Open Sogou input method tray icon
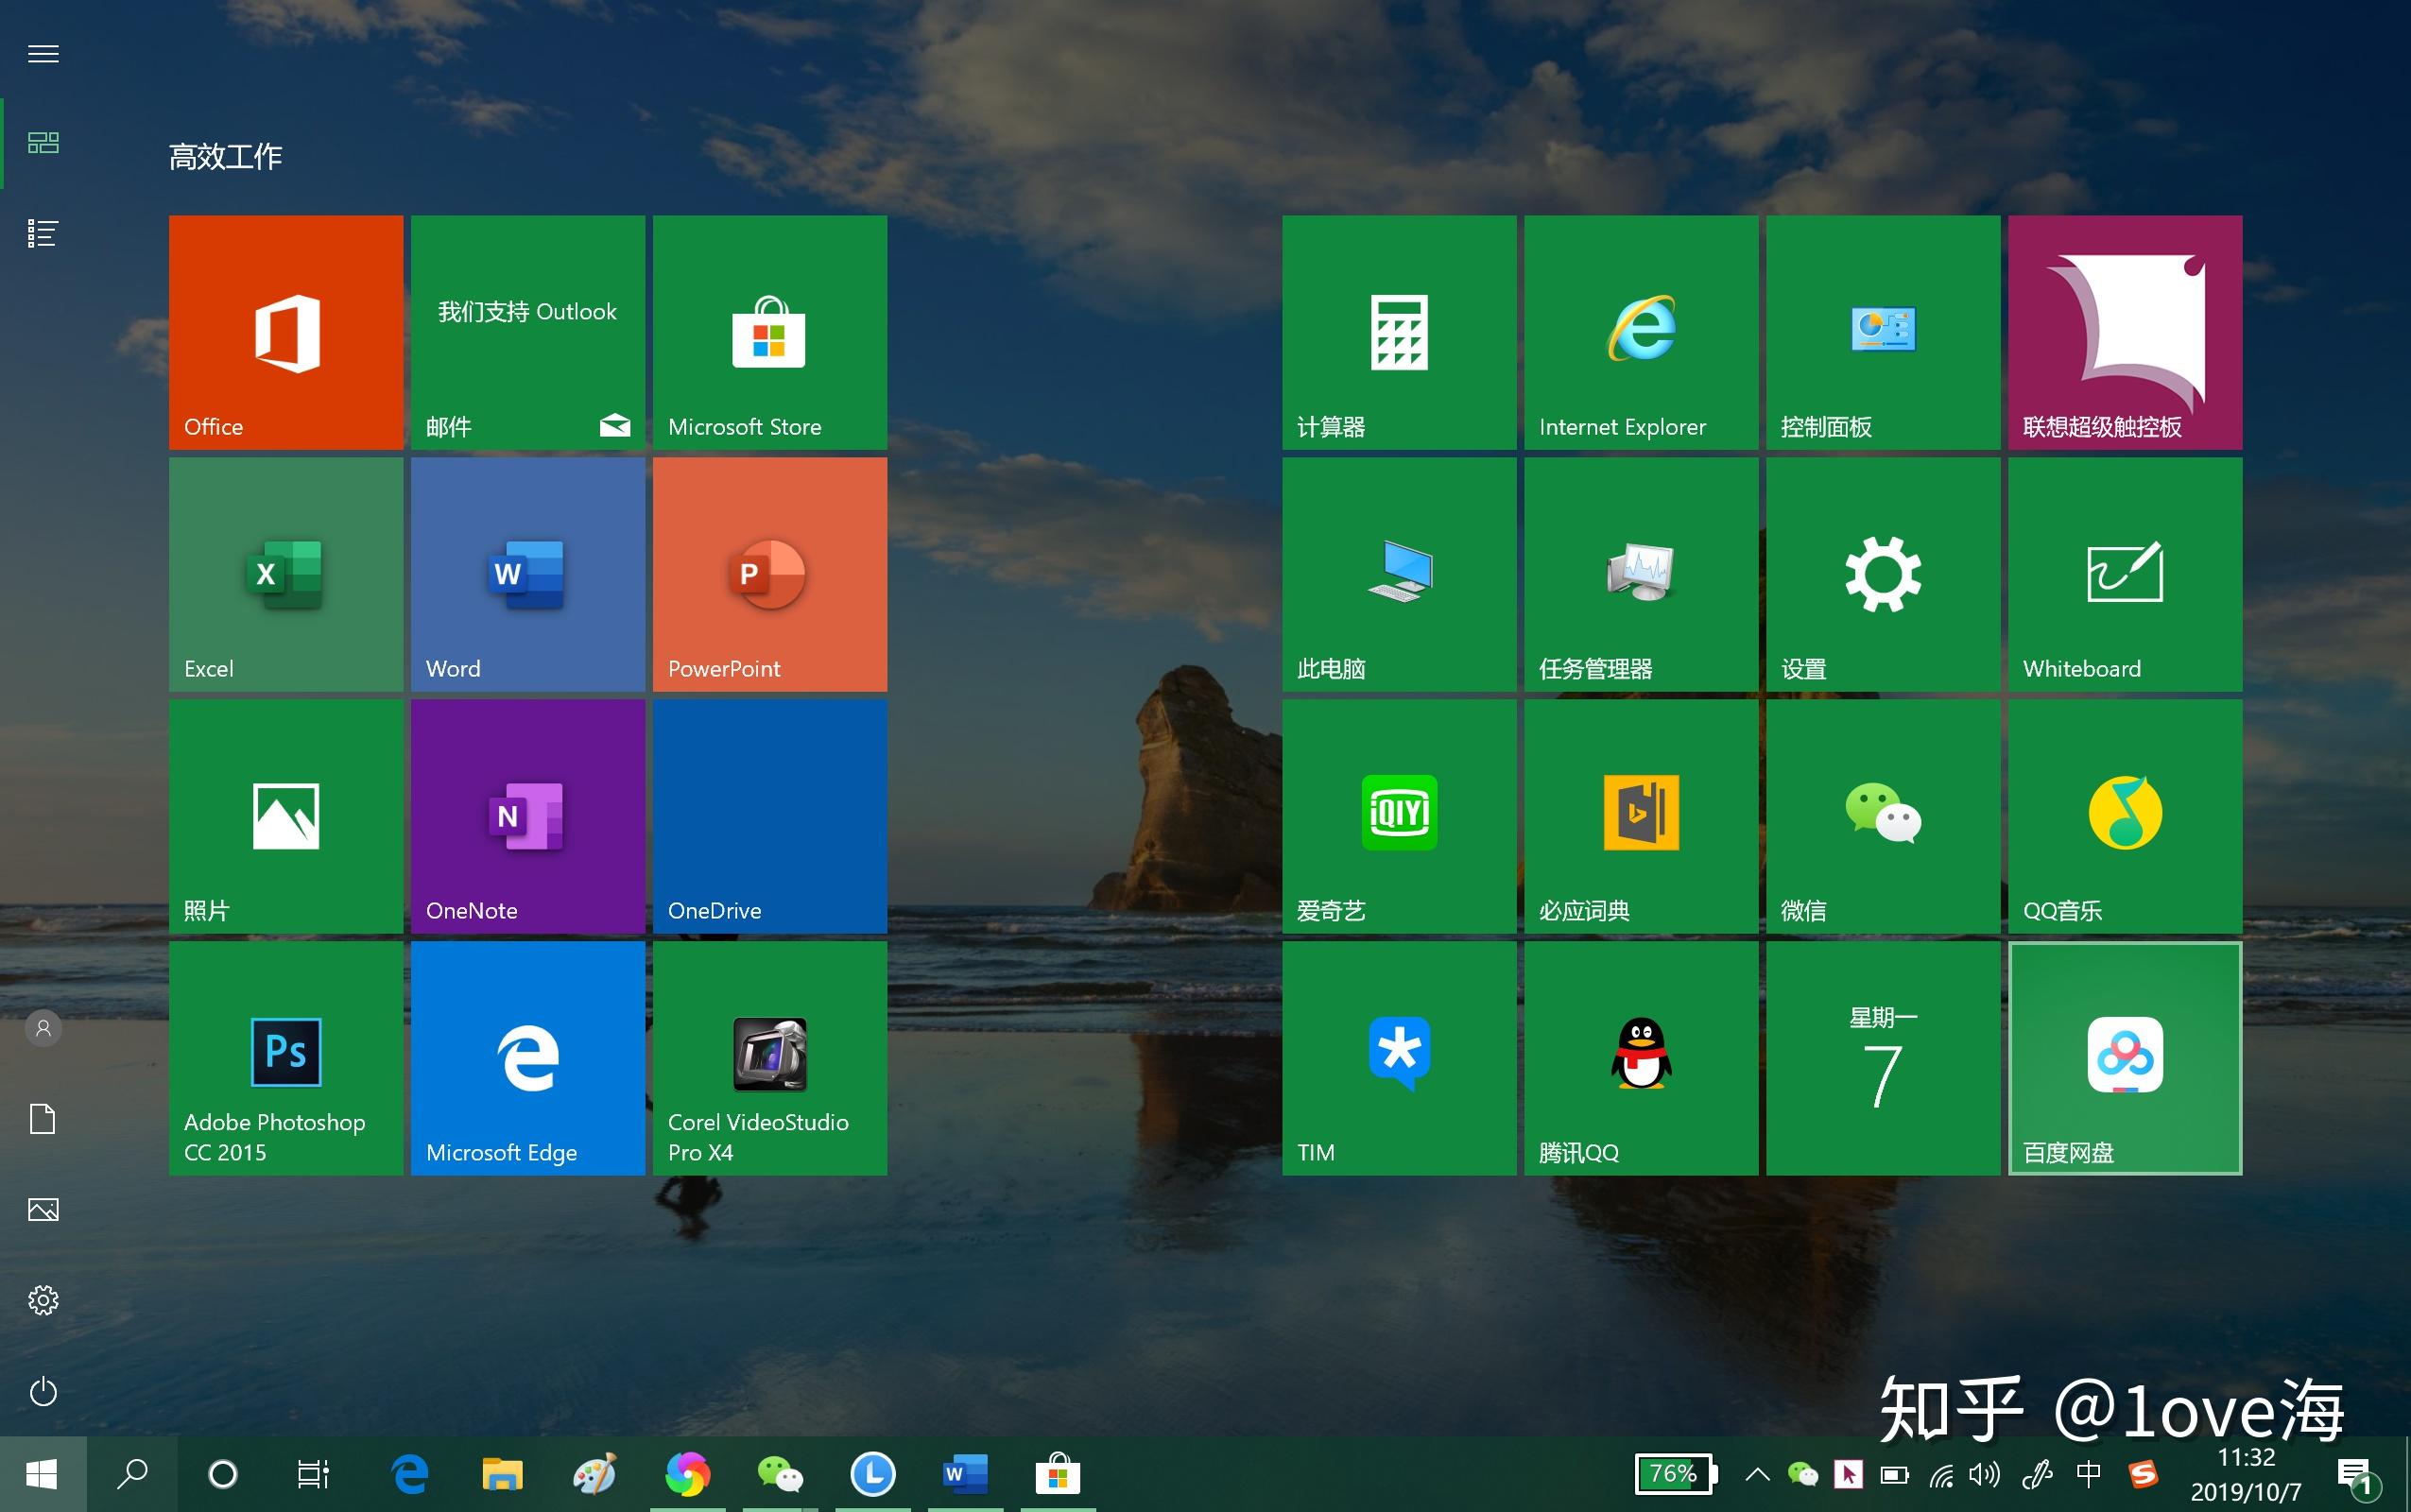 tap(2143, 1474)
